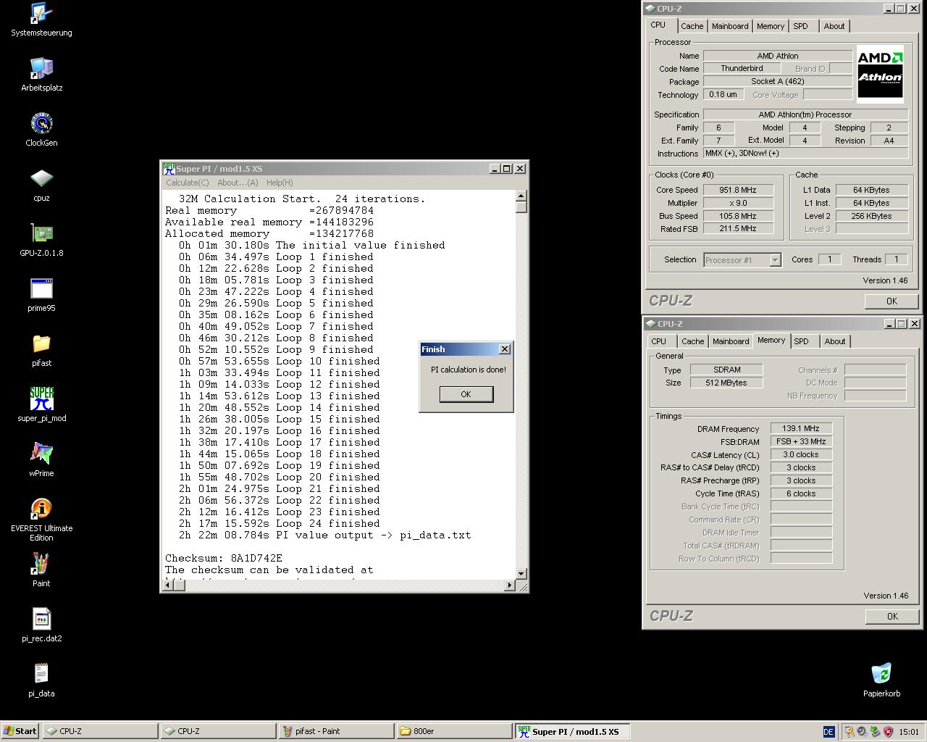927x742 pixels.
Task: Switch to Mainboard tab in lower CPU-Z
Action: point(731,341)
